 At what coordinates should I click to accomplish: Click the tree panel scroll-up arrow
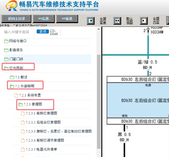99,29
